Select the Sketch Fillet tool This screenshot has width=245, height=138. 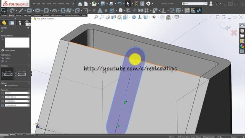pyautogui.click(x=86, y=11)
